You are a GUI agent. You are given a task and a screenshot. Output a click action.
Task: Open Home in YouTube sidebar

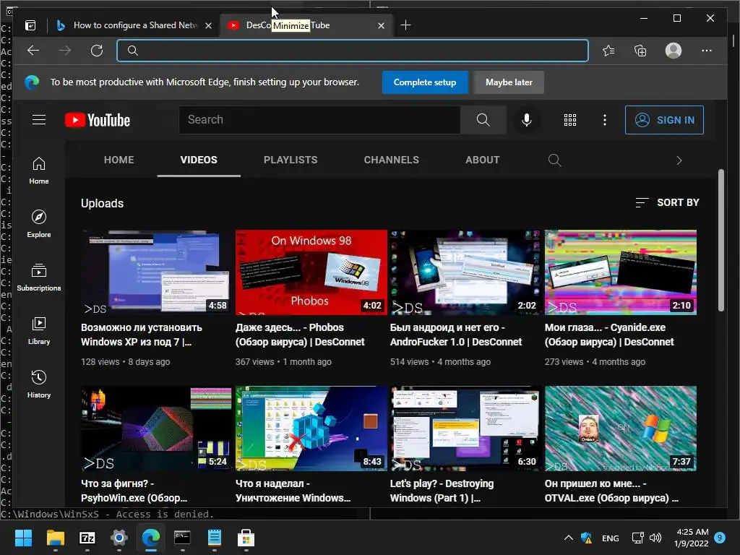(39, 171)
